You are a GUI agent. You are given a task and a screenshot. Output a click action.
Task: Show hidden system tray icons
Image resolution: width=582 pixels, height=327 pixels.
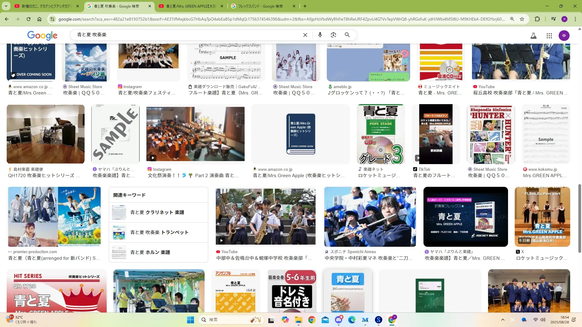[x=503, y=320]
